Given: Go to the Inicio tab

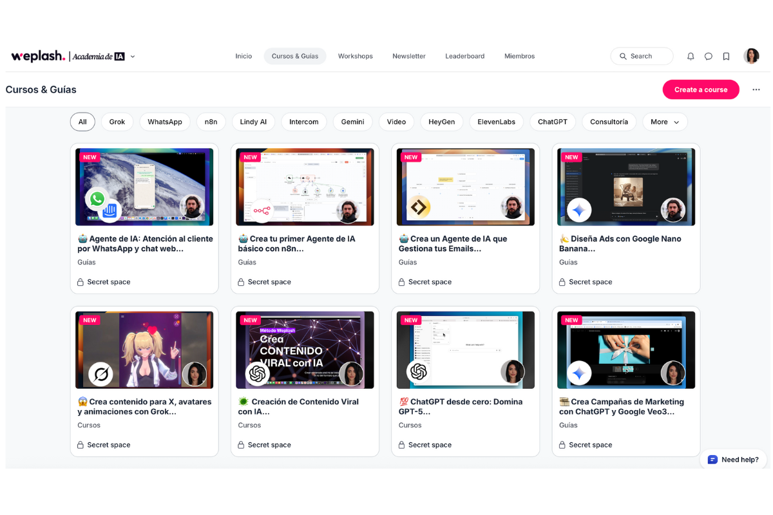Looking at the screenshot, I should [243, 56].
